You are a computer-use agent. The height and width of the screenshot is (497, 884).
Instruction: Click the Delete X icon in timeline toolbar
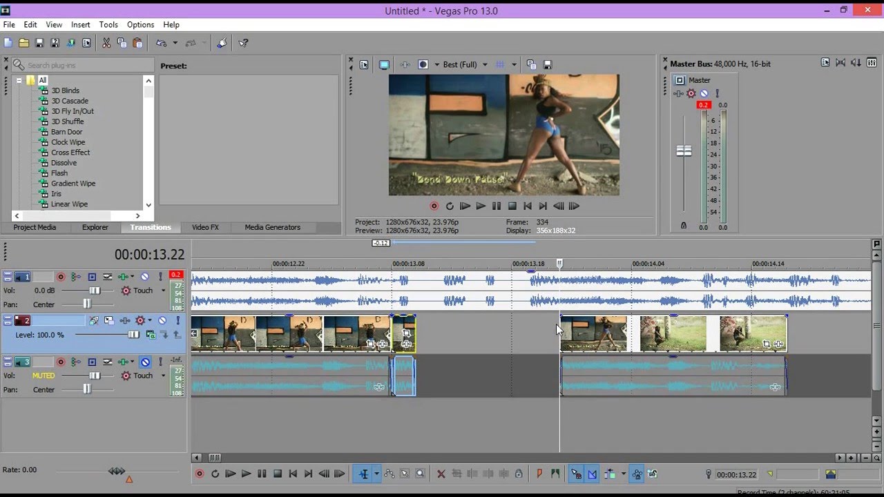click(441, 474)
